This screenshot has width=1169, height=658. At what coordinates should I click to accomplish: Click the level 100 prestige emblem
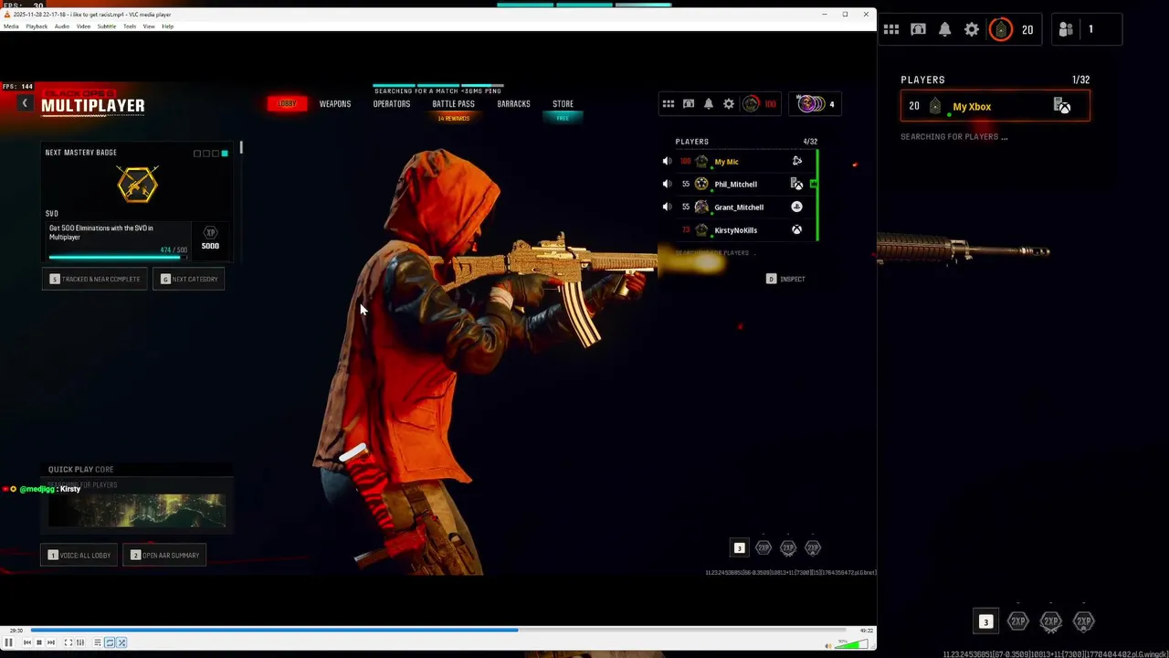[x=751, y=104]
